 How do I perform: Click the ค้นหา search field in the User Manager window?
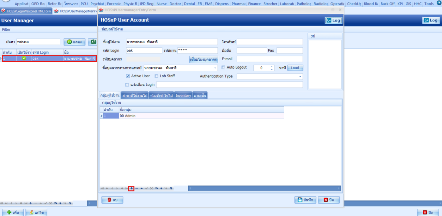click(x=38, y=42)
